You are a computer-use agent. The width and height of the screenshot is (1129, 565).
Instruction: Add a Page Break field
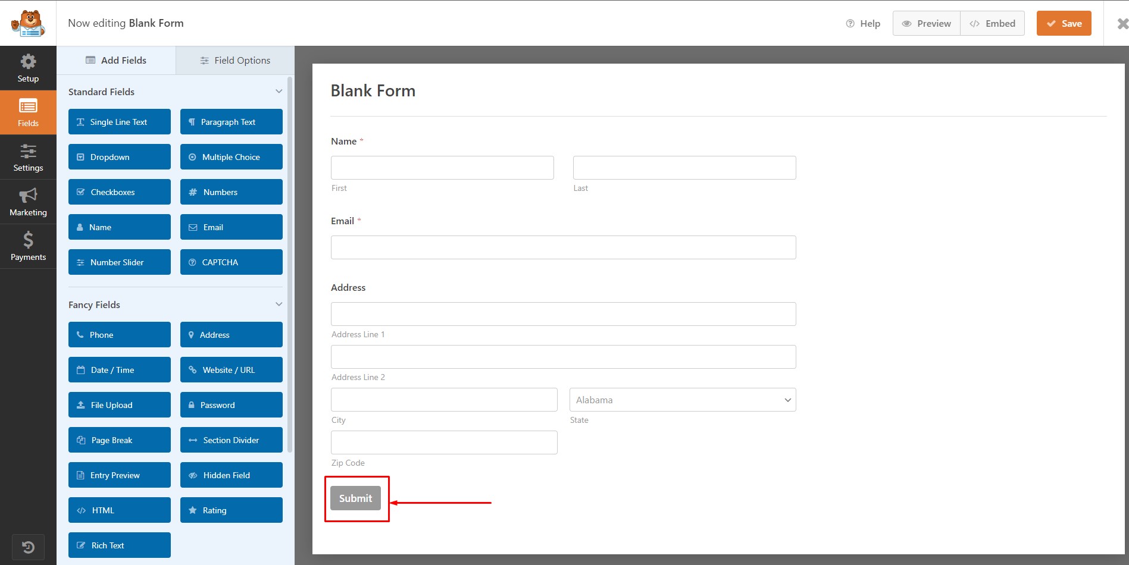click(x=120, y=440)
